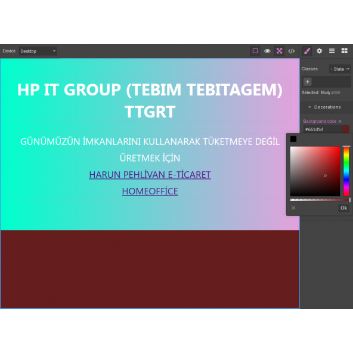353x353 pixels.
Task: Follow the HARUN PEHLİVAN E-TİCARET link
Action: 150,175
